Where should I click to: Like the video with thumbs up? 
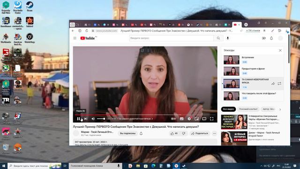click(174, 133)
